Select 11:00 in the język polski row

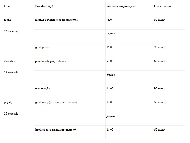110,47
